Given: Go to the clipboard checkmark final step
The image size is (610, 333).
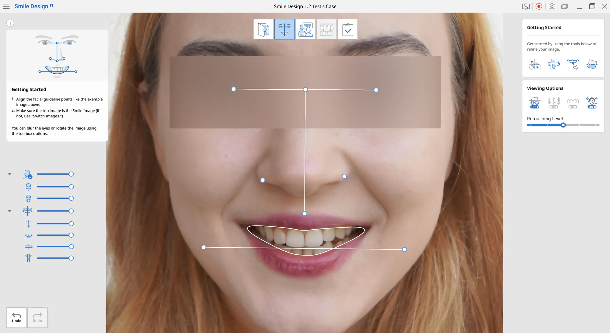Looking at the screenshot, I should [348, 29].
